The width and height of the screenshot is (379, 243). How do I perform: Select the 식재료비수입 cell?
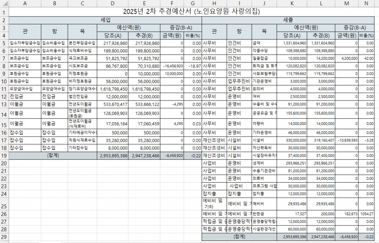click(83, 51)
